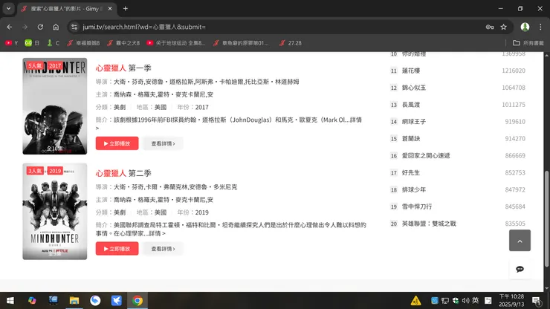Open ranked title 錦心似玉
Screen dimensions: 550x309
pyautogui.click(x=413, y=88)
